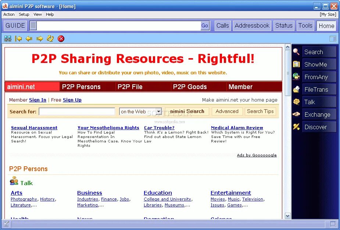Open the Calls view
This screenshot has height=230, width=340.
(223, 26)
